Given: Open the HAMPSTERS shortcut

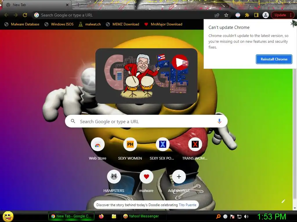Looking at the screenshot, I should point(114,181).
